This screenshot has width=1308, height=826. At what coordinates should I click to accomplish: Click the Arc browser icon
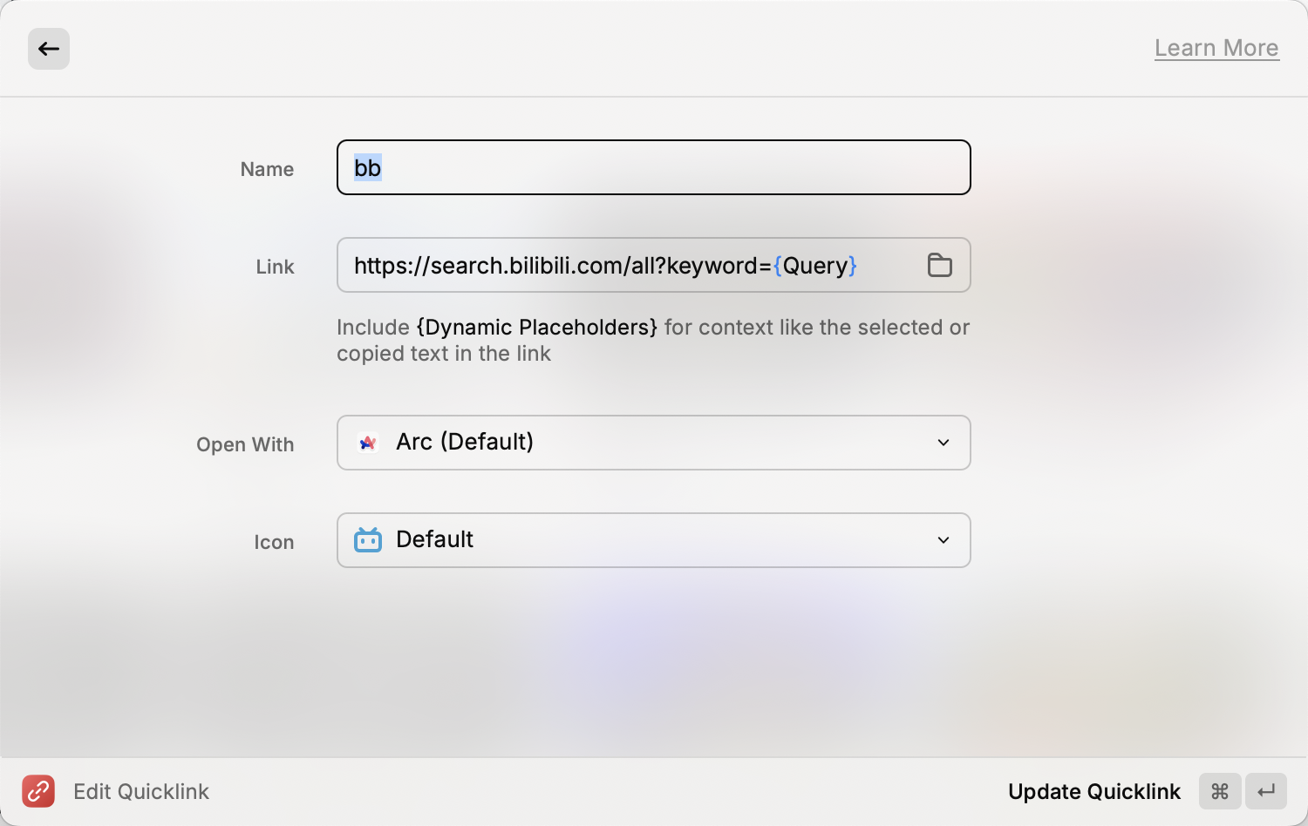point(368,443)
